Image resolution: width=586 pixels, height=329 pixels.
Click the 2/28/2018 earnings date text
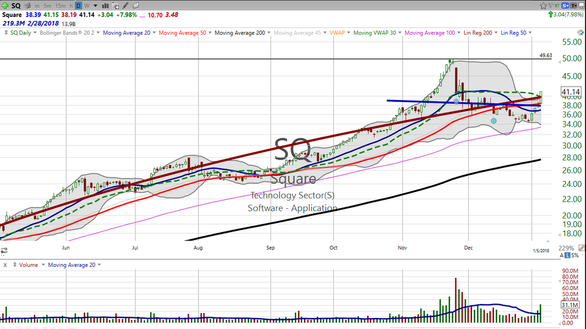[x=43, y=24]
